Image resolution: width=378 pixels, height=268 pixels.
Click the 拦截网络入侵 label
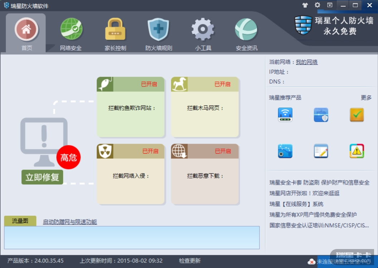131,176
